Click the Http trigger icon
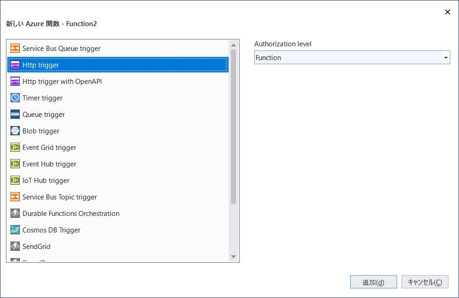This screenshot has height=298, width=459. click(15, 65)
